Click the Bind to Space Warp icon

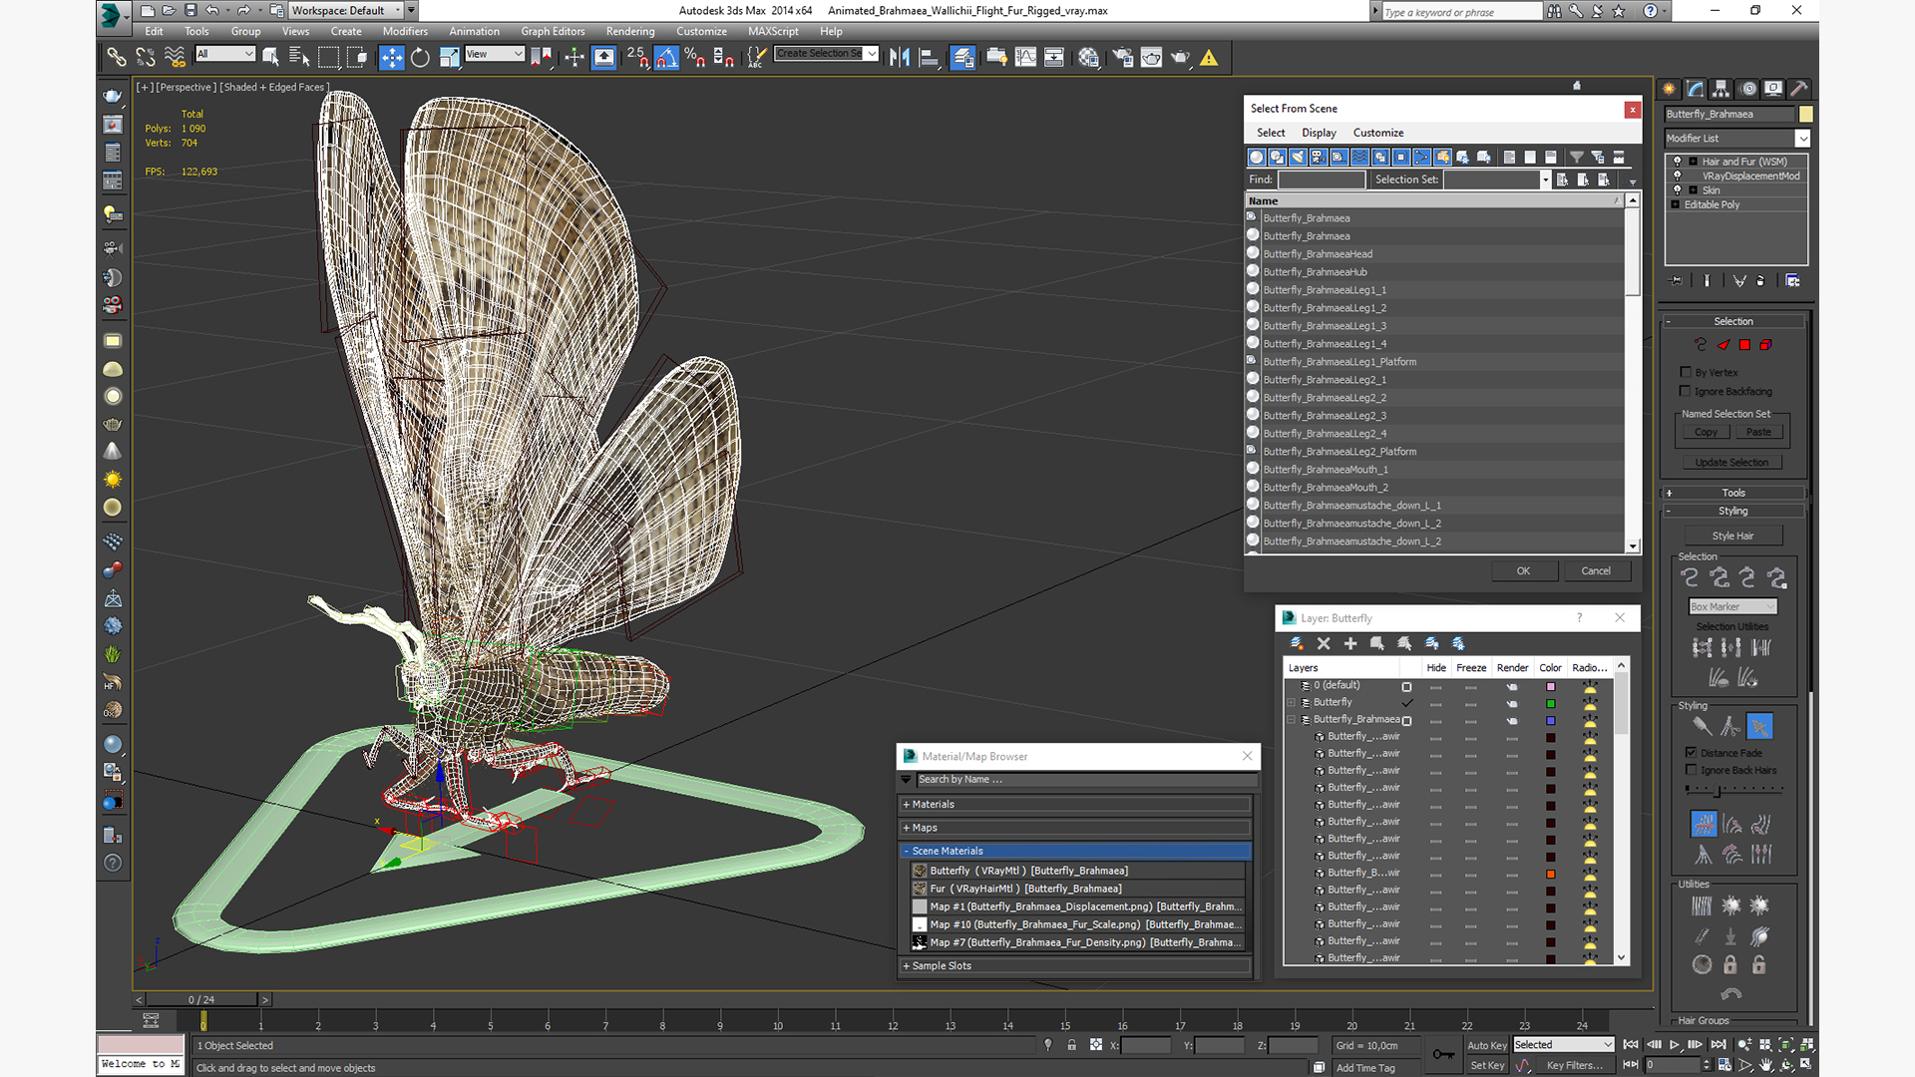click(x=175, y=58)
